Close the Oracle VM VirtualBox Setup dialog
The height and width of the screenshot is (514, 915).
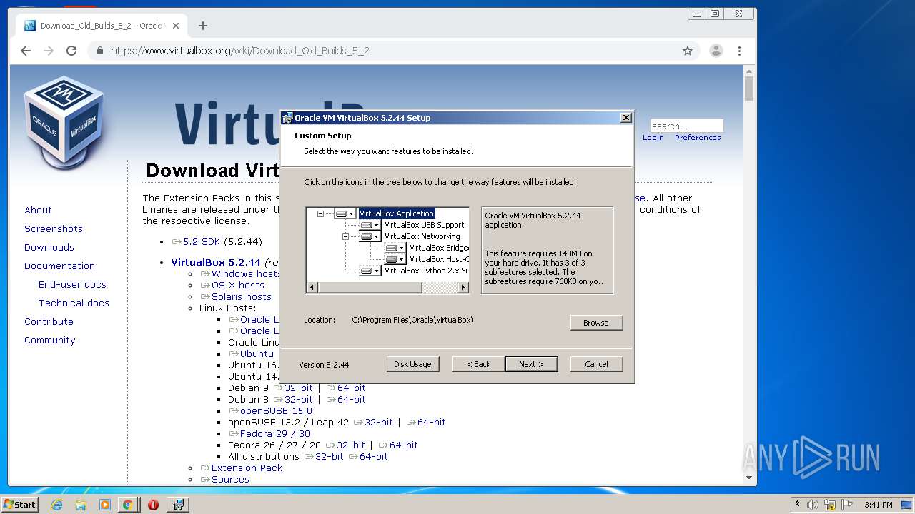(x=626, y=118)
